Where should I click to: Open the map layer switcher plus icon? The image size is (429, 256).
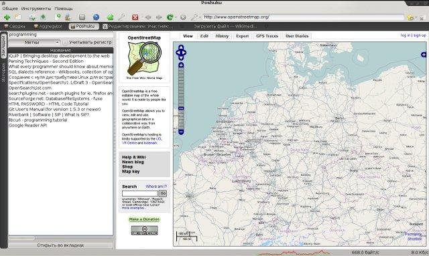[424, 55]
